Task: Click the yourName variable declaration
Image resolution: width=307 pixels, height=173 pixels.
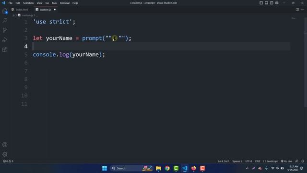Action: pos(59,38)
